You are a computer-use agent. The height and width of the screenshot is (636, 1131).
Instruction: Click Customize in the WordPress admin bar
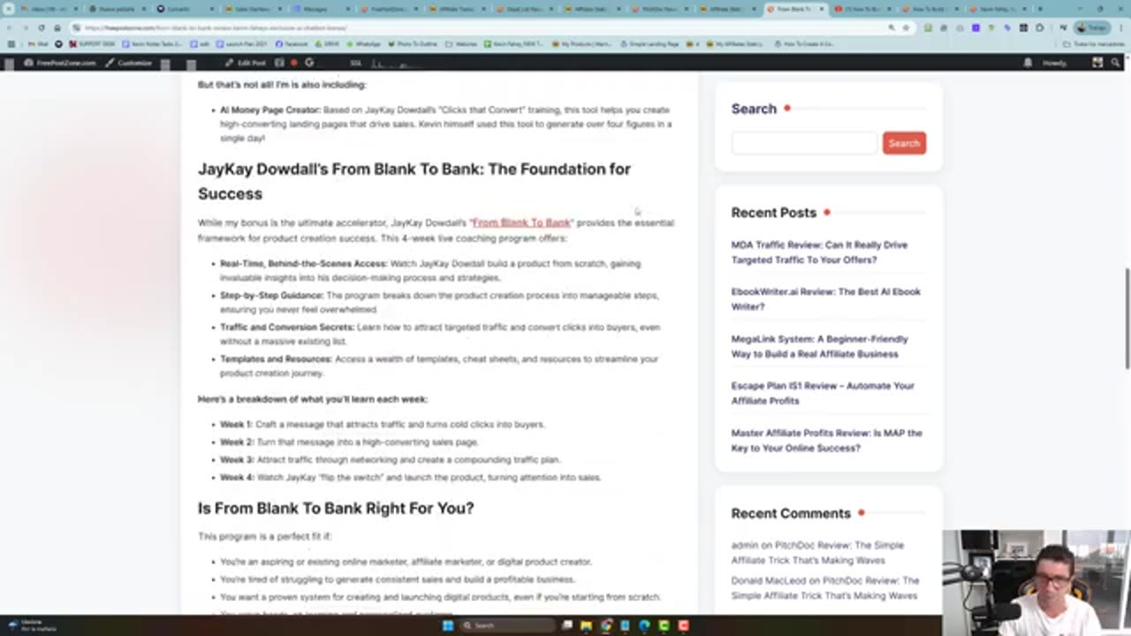(129, 63)
